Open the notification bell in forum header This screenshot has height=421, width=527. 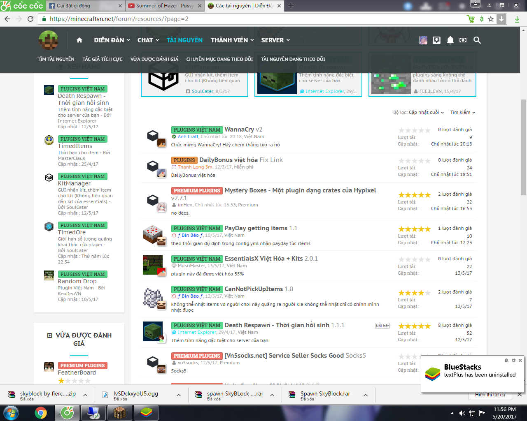point(450,40)
